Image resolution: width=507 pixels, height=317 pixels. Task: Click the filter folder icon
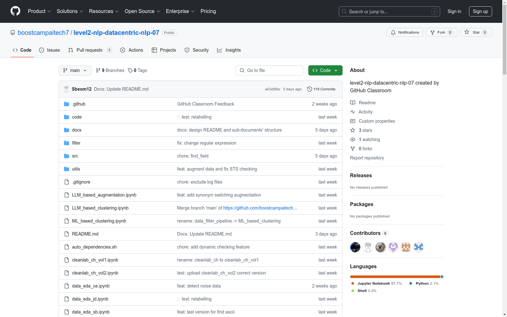coord(67,143)
